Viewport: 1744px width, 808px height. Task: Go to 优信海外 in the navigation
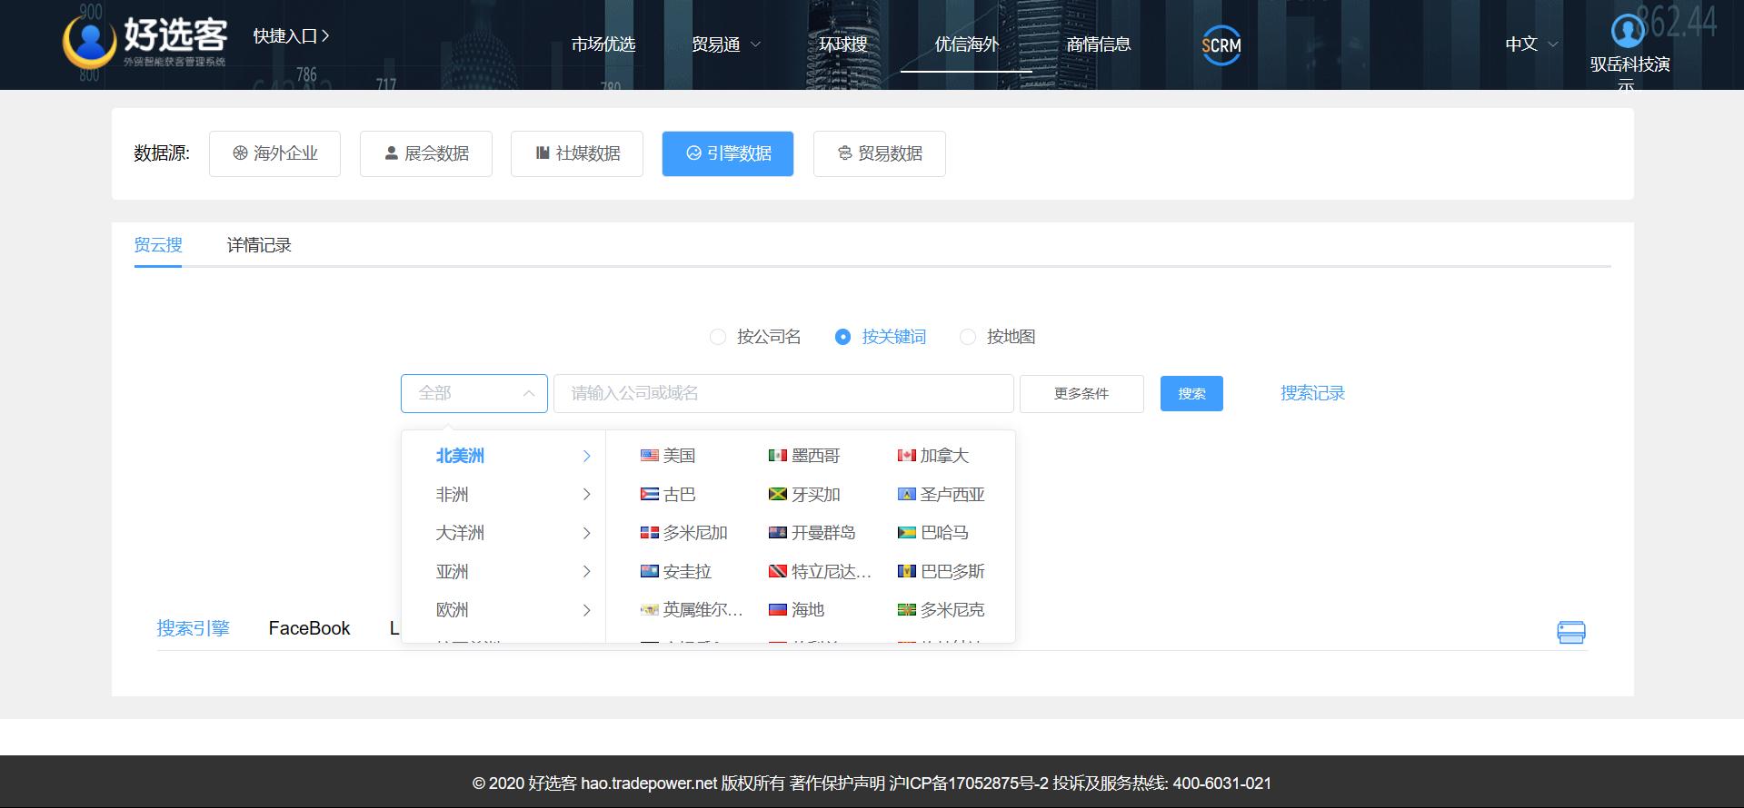[x=967, y=44]
